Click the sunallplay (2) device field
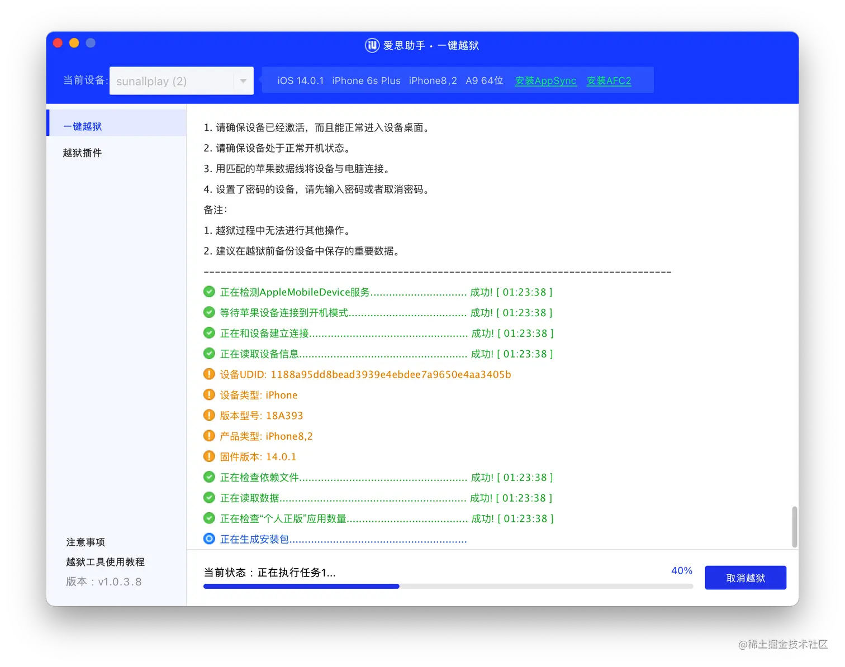This screenshot has width=845, height=667. tap(181, 81)
